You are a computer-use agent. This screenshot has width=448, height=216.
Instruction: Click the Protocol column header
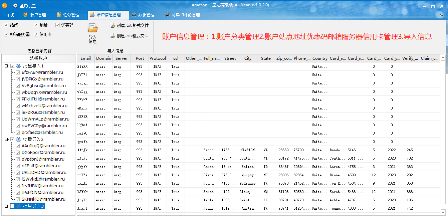[x=158, y=58]
